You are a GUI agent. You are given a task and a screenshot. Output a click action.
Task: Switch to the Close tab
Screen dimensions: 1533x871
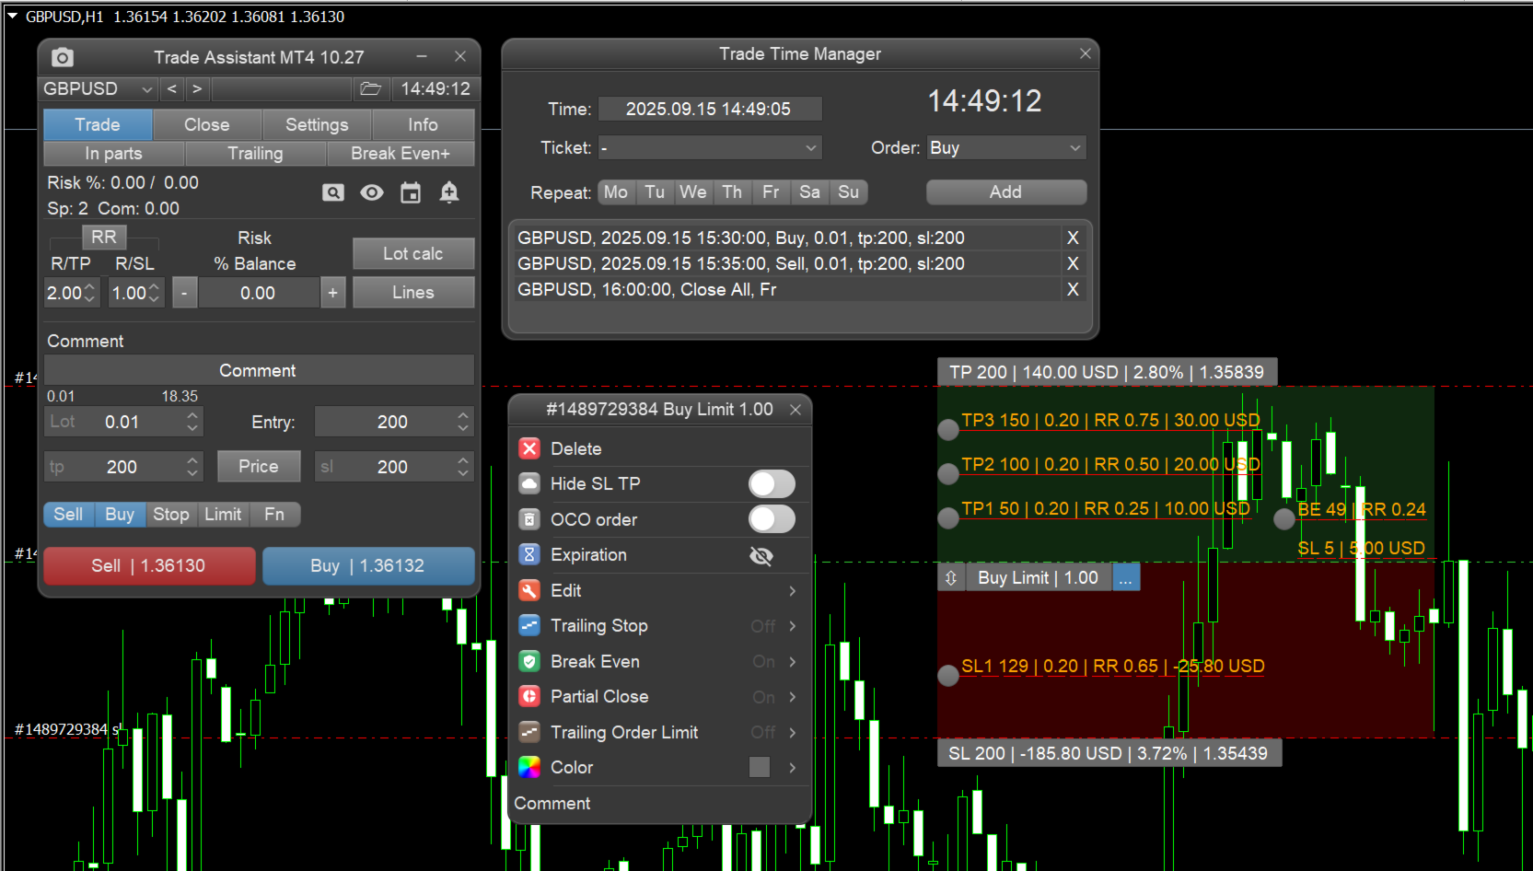[207, 124]
